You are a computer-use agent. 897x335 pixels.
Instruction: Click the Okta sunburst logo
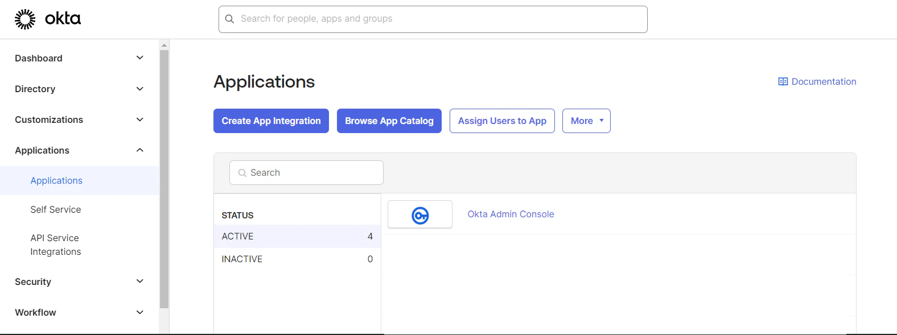[x=25, y=19]
